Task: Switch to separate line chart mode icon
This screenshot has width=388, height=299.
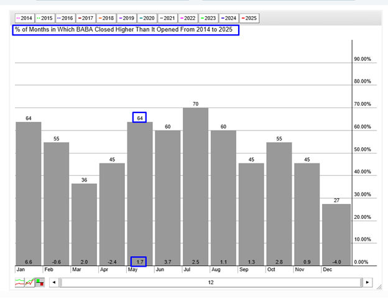Action: (19, 282)
